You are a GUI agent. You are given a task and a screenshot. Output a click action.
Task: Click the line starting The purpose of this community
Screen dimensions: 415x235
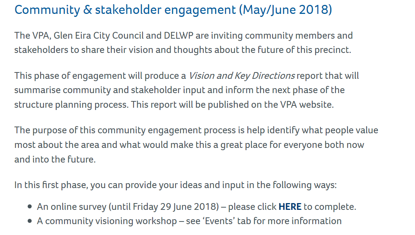click(x=196, y=130)
